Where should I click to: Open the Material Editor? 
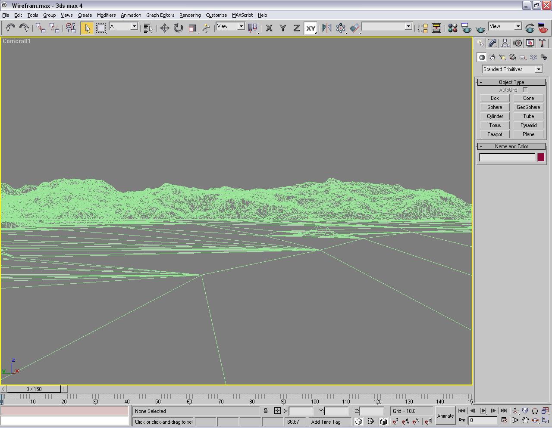[452, 28]
